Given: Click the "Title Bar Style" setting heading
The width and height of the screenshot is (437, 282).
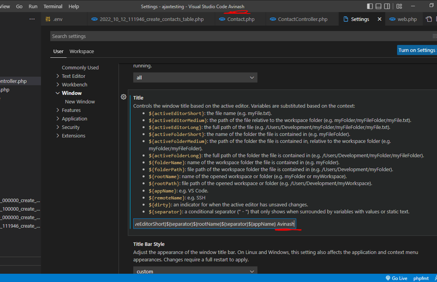Looking at the screenshot, I should pos(149,244).
